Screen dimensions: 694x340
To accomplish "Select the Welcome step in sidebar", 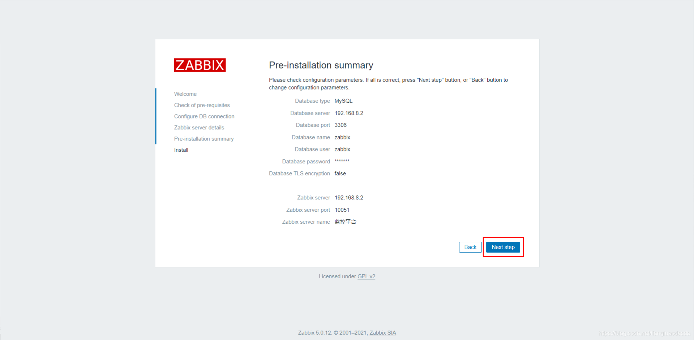I will click(185, 94).
